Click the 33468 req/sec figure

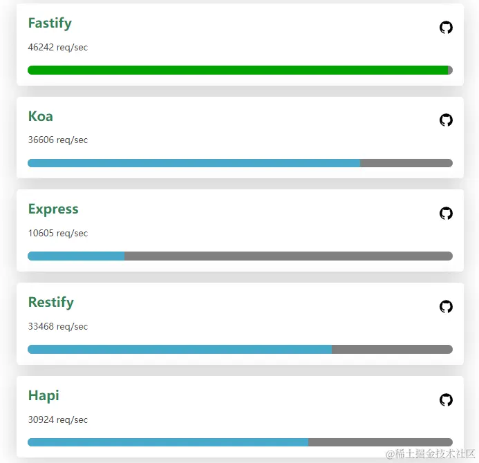click(58, 326)
